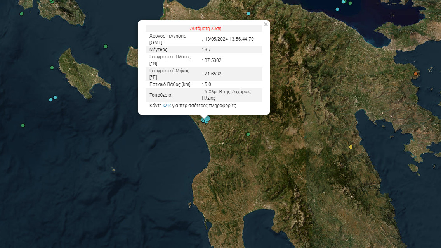Select the right cyan marker of the pair southwest of Zakynthos
Screen dimensions: 441x248
(x=55, y=97)
